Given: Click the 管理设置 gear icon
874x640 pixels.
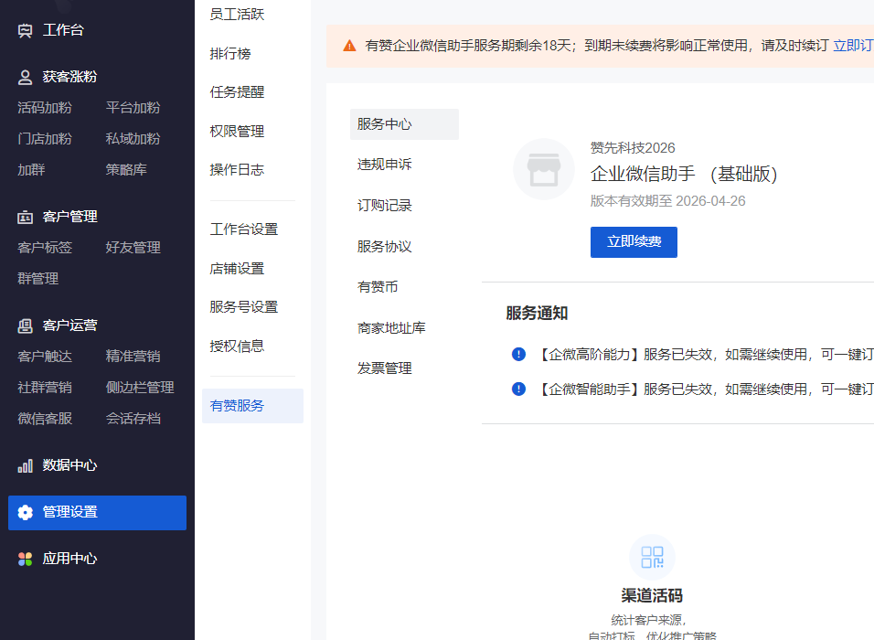Looking at the screenshot, I should pos(25,512).
